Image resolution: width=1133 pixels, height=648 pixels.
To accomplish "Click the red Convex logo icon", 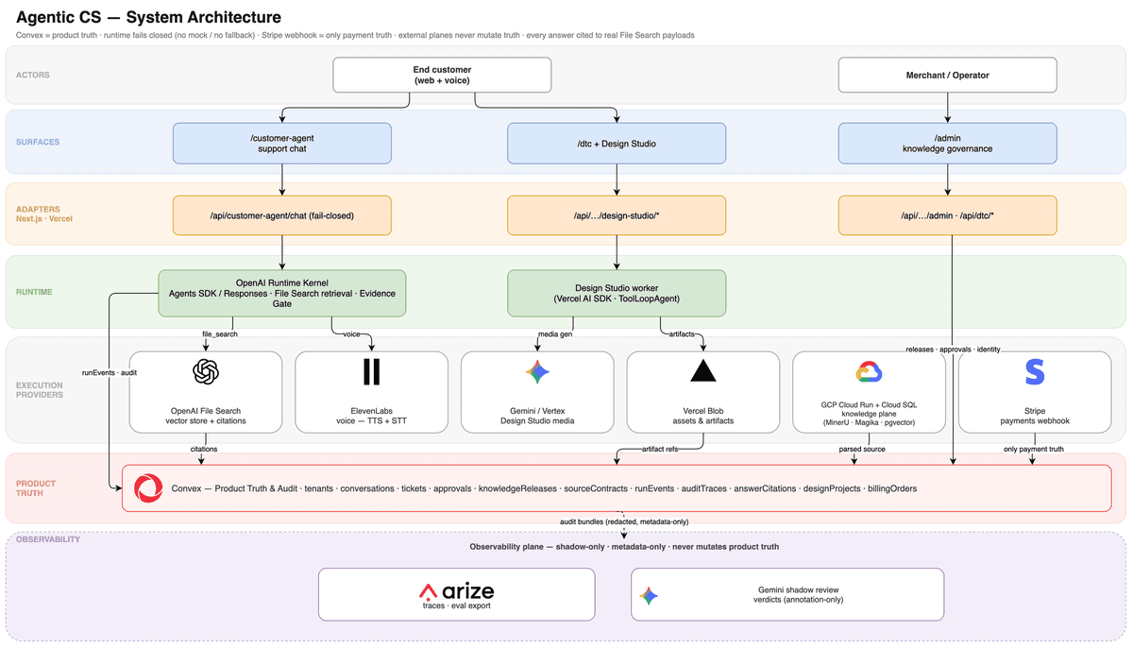I will [x=147, y=488].
